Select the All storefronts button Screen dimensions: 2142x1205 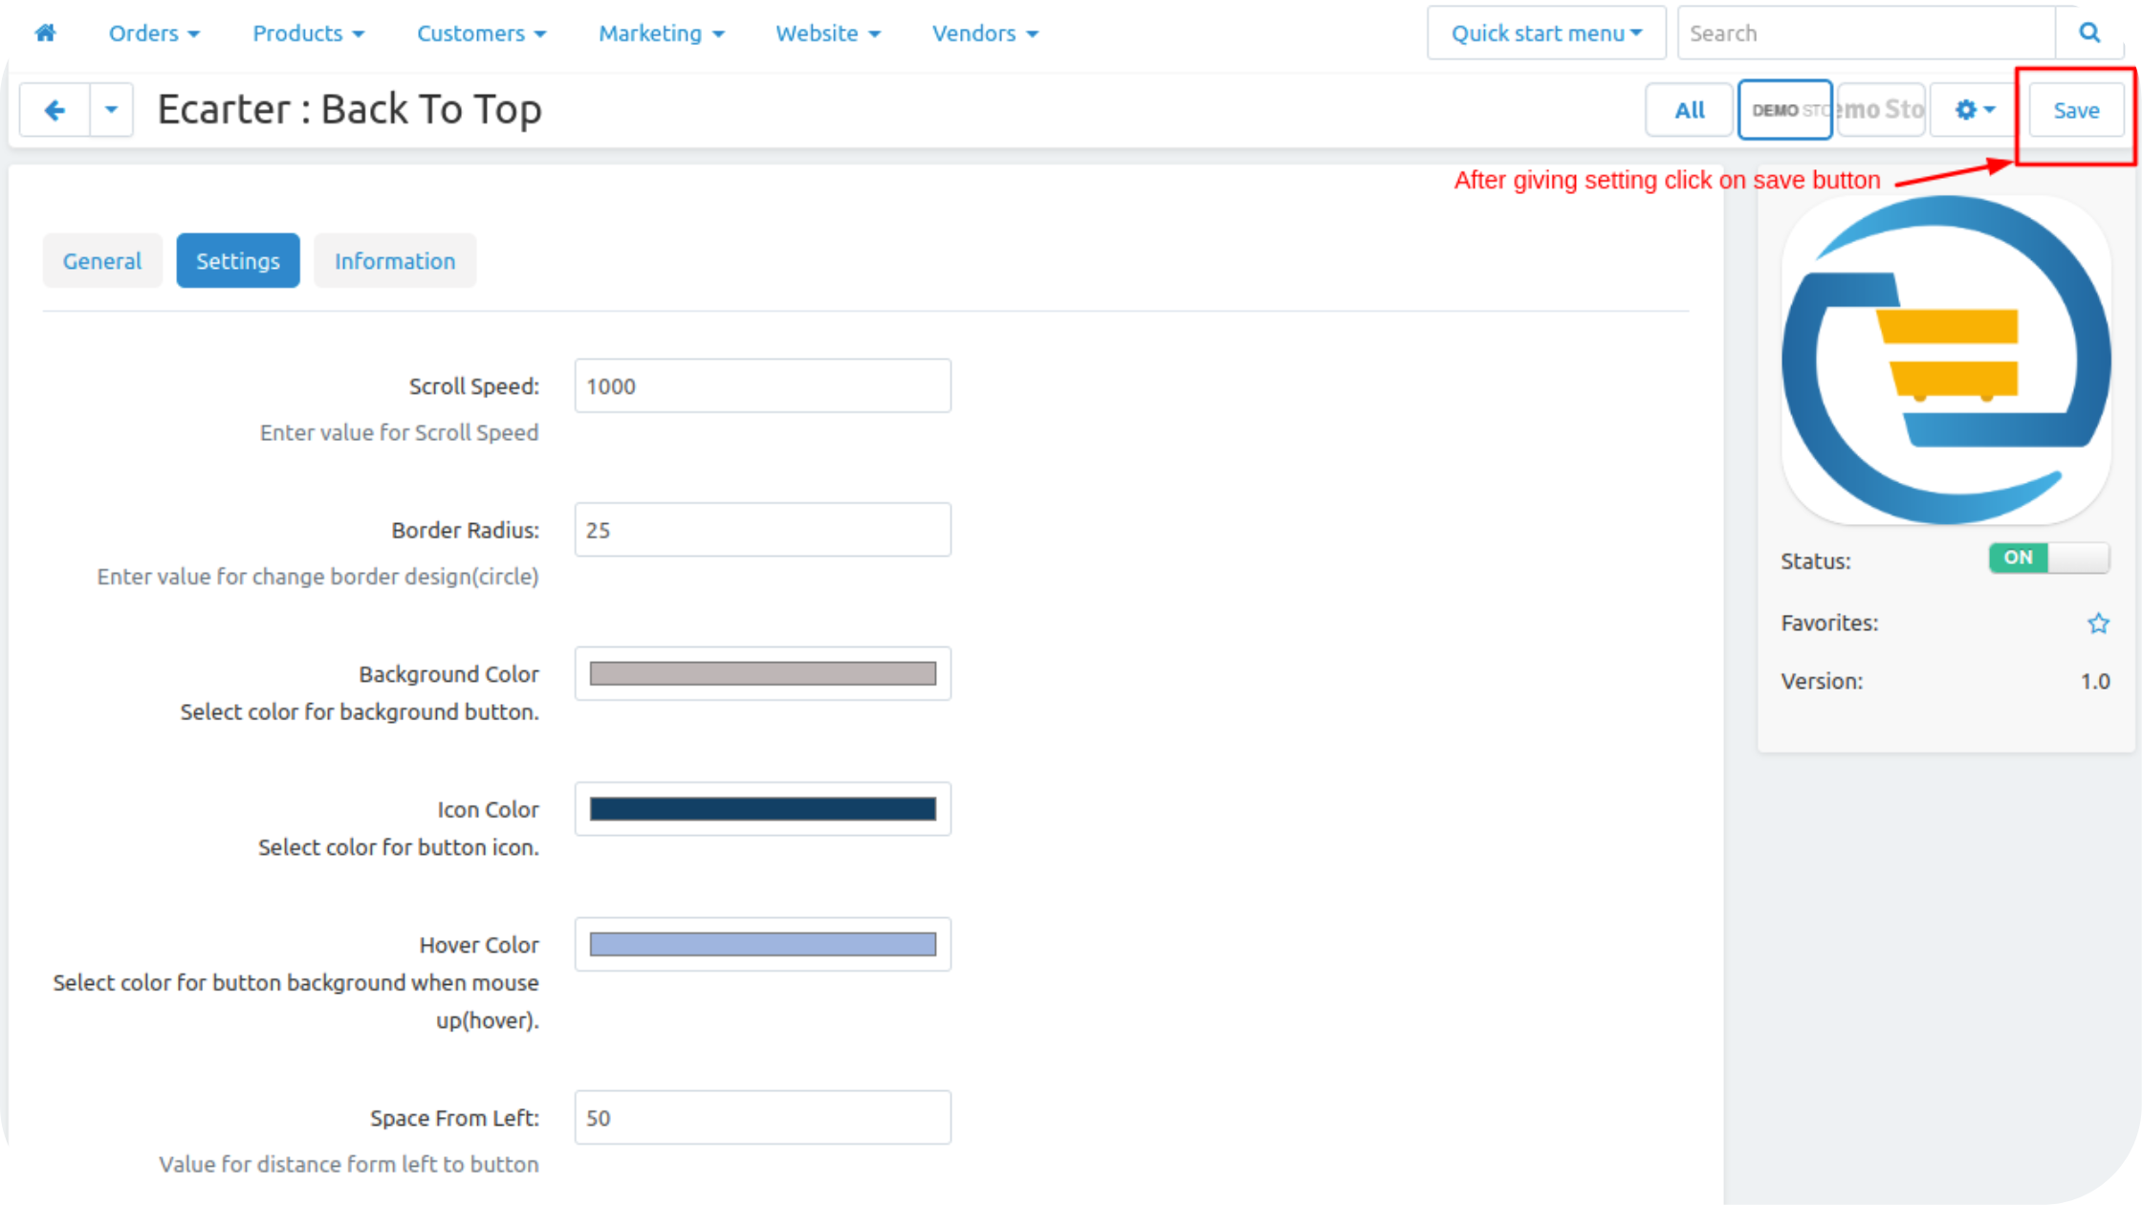click(1689, 111)
